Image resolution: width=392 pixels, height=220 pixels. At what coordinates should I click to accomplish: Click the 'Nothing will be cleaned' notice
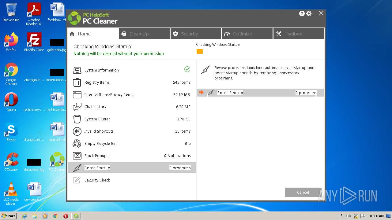(119, 54)
